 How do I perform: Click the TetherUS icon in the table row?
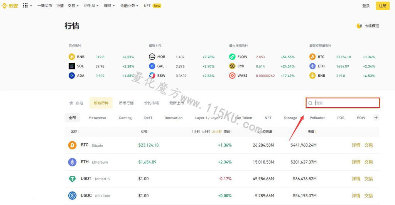tap(72, 179)
